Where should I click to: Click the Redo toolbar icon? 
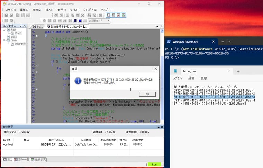pos(61,15)
